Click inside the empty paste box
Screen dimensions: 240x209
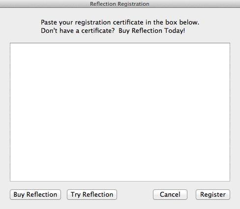(x=120, y=112)
